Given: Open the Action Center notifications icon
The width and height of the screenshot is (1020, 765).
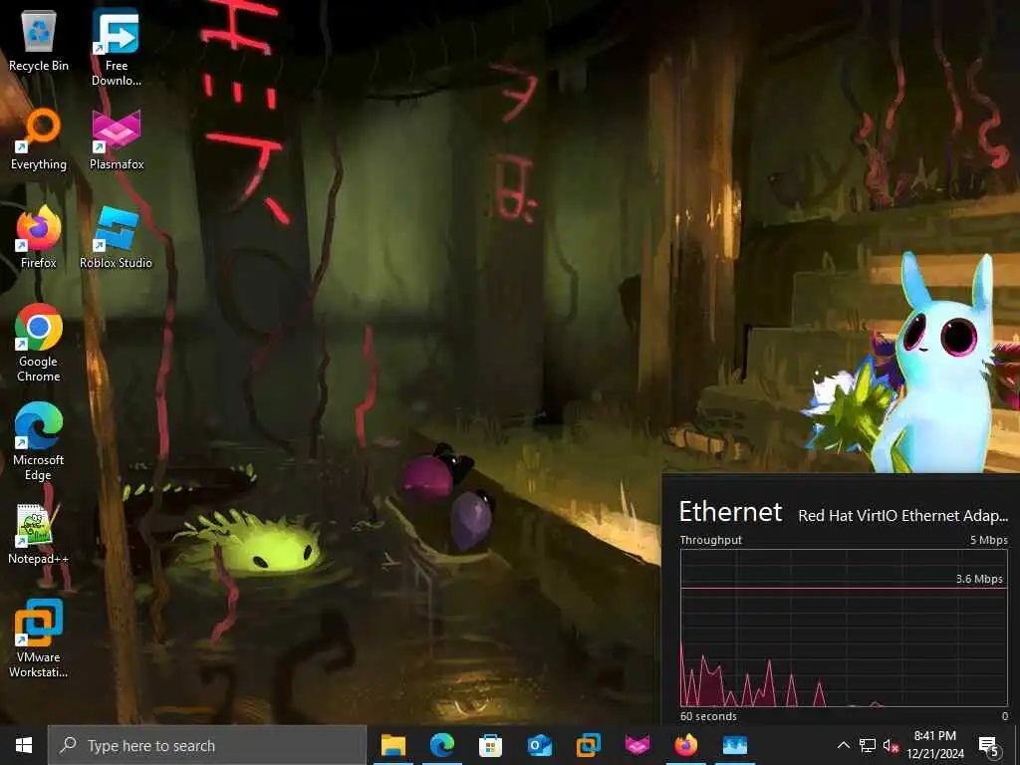Looking at the screenshot, I should click(x=989, y=746).
